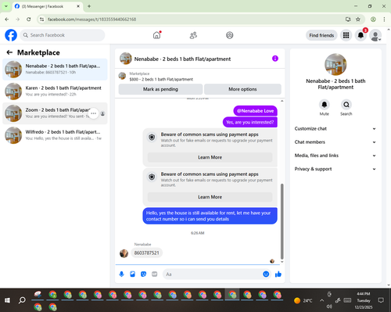Click the Find friends button
The width and height of the screenshot is (391, 312).
tap(321, 35)
